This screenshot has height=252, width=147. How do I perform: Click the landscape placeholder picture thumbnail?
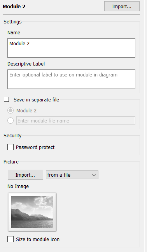[32, 212]
